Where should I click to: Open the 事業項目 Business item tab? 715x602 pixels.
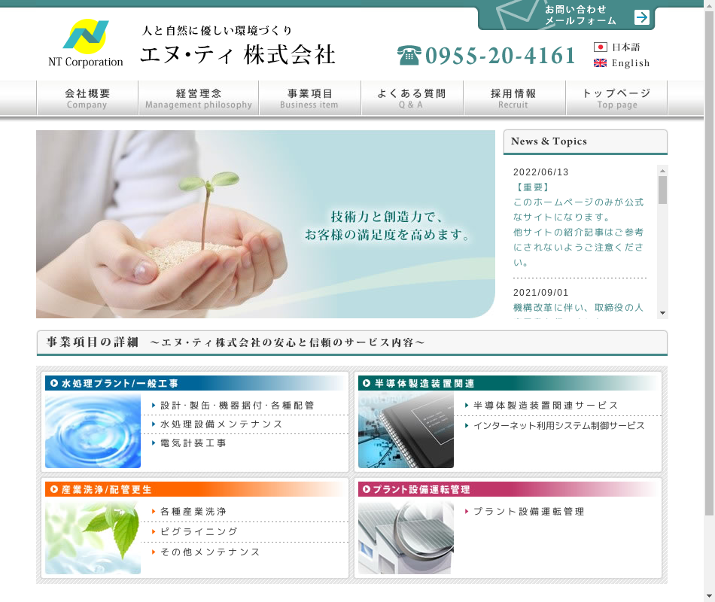click(x=309, y=99)
